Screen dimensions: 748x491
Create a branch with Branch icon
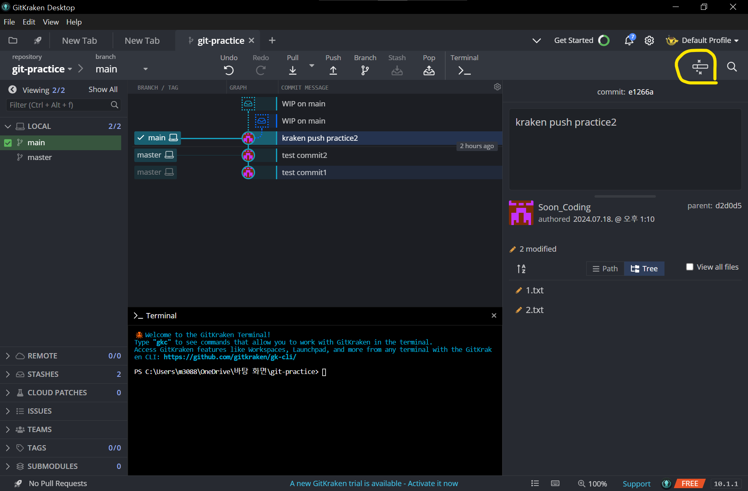pyautogui.click(x=365, y=70)
